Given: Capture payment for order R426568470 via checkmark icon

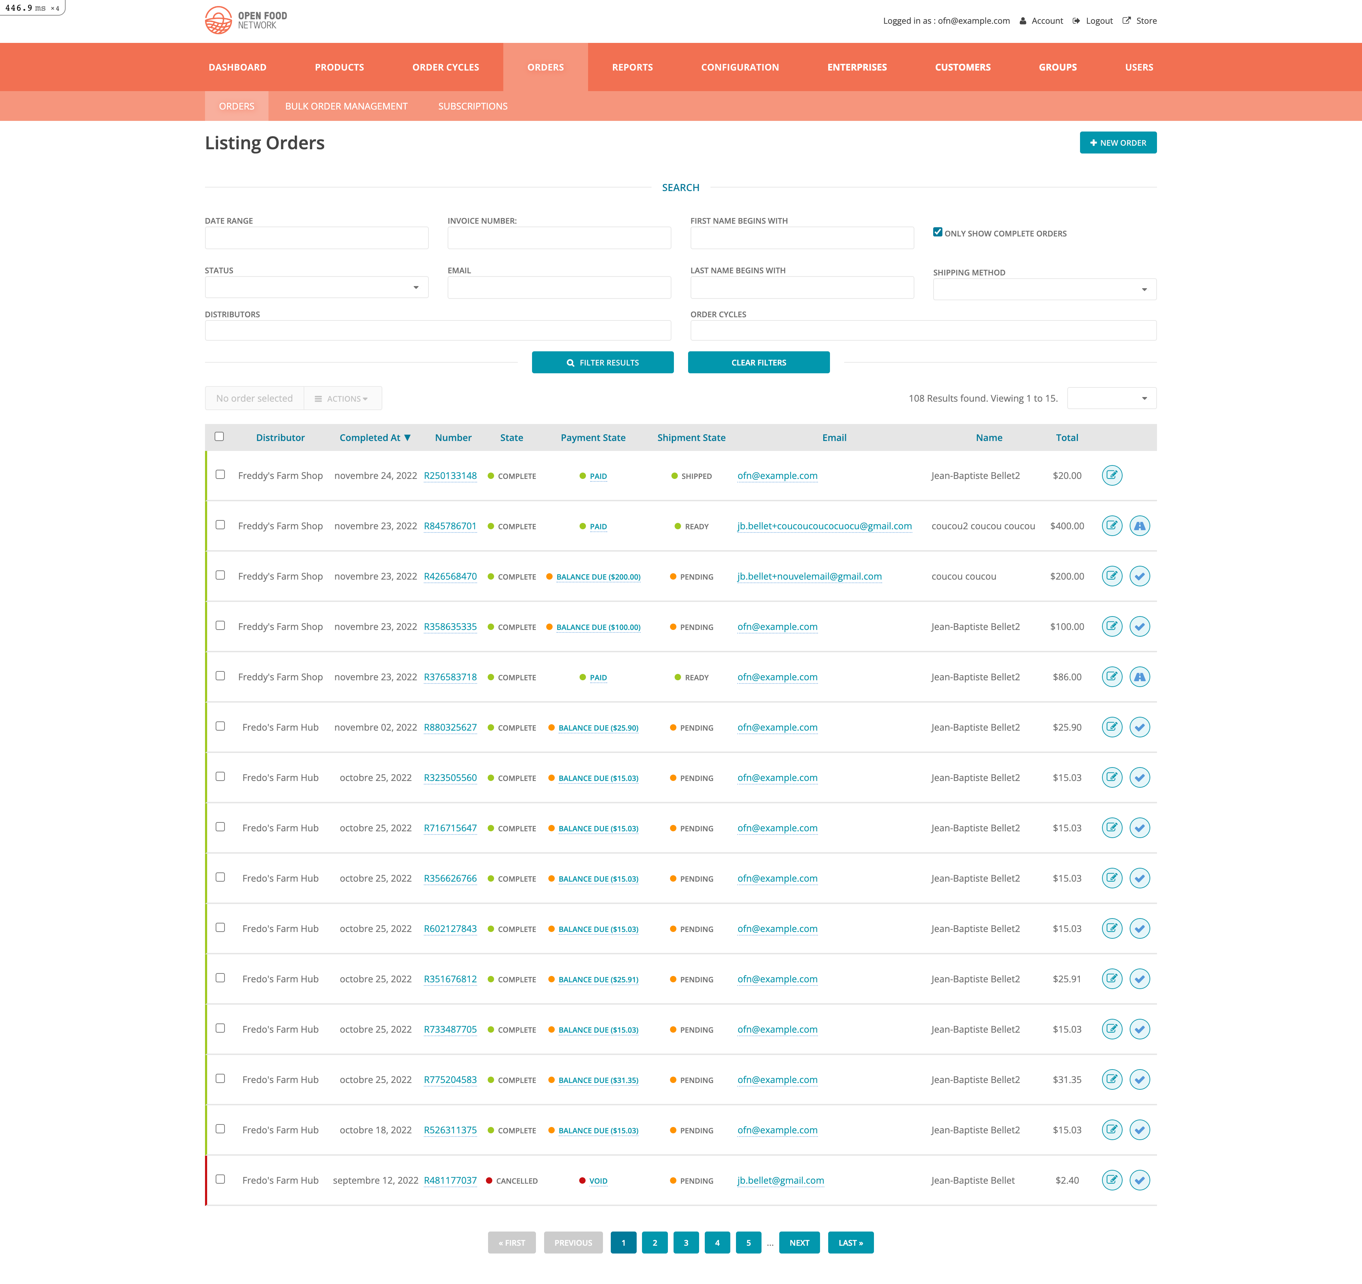Looking at the screenshot, I should (1140, 576).
